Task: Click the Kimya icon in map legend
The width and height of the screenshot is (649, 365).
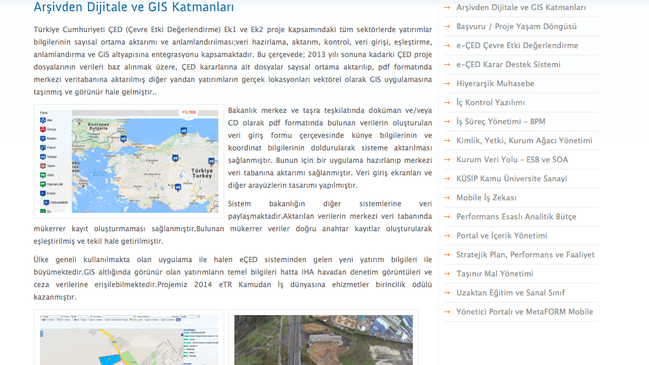Action: coord(42,129)
